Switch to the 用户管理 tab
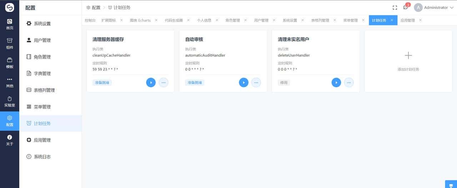The image size is (457, 188). (x=261, y=20)
